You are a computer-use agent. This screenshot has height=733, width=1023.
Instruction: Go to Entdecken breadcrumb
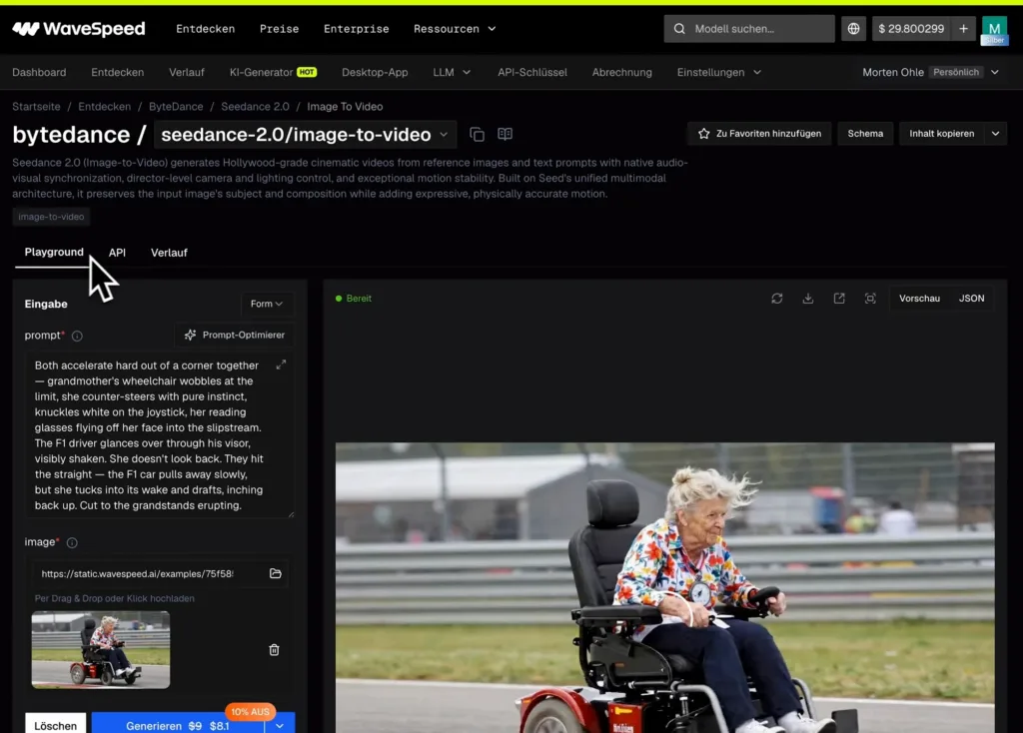pos(104,106)
